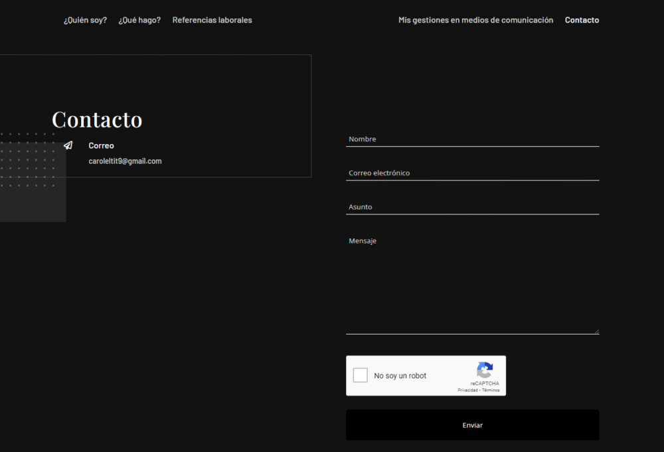Click the Mensaje textarea resize handle
This screenshot has width=664, height=452.
596,331
